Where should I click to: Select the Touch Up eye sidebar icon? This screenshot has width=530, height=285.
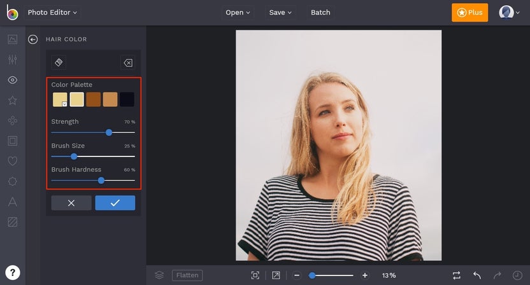coord(13,80)
